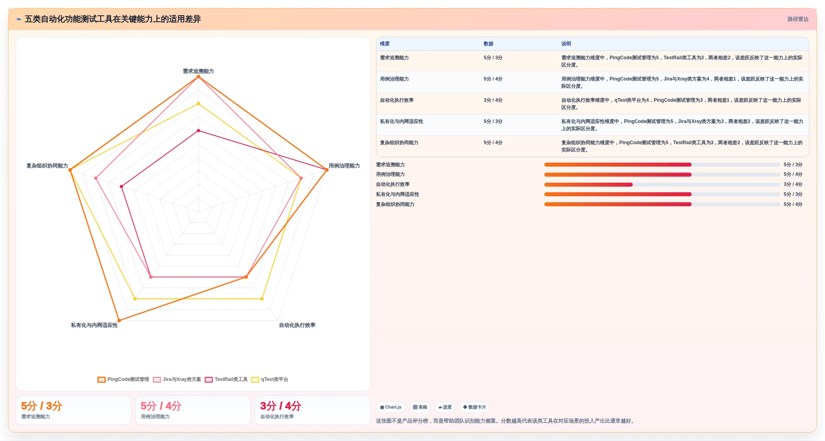Screen dimensions: 825x441
Task: Click the 私有化与内网适应性 radar axis label
Action: [x=95, y=325]
